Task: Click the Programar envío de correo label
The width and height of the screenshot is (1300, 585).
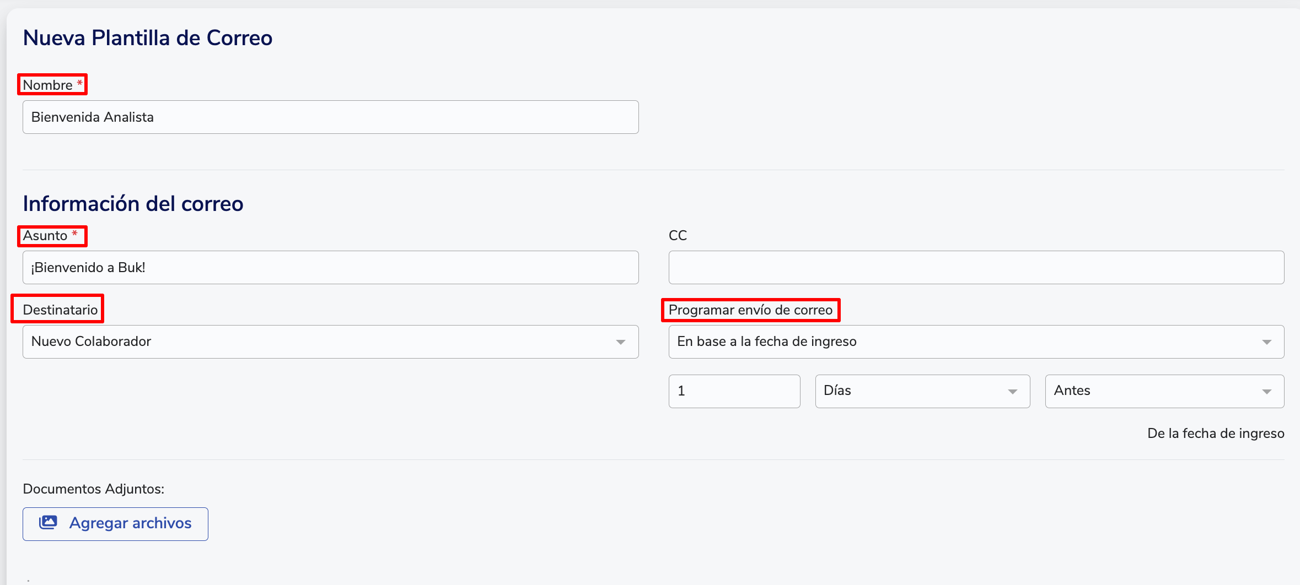Action: [750, 310]
